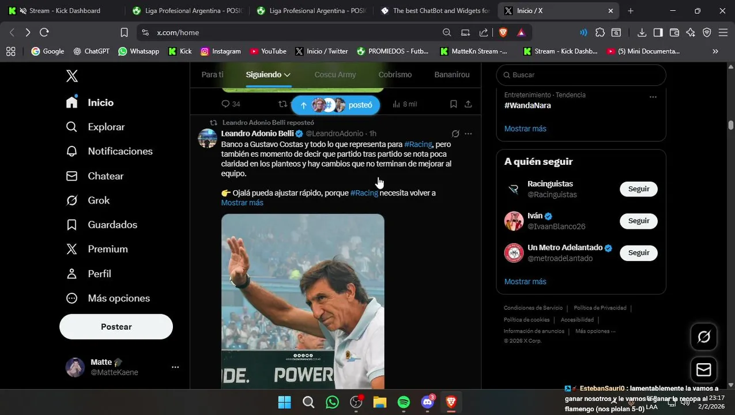Screen dimensions: 735x415
Task: Show more trends with Mostrar más
Action: click(525, 129)
